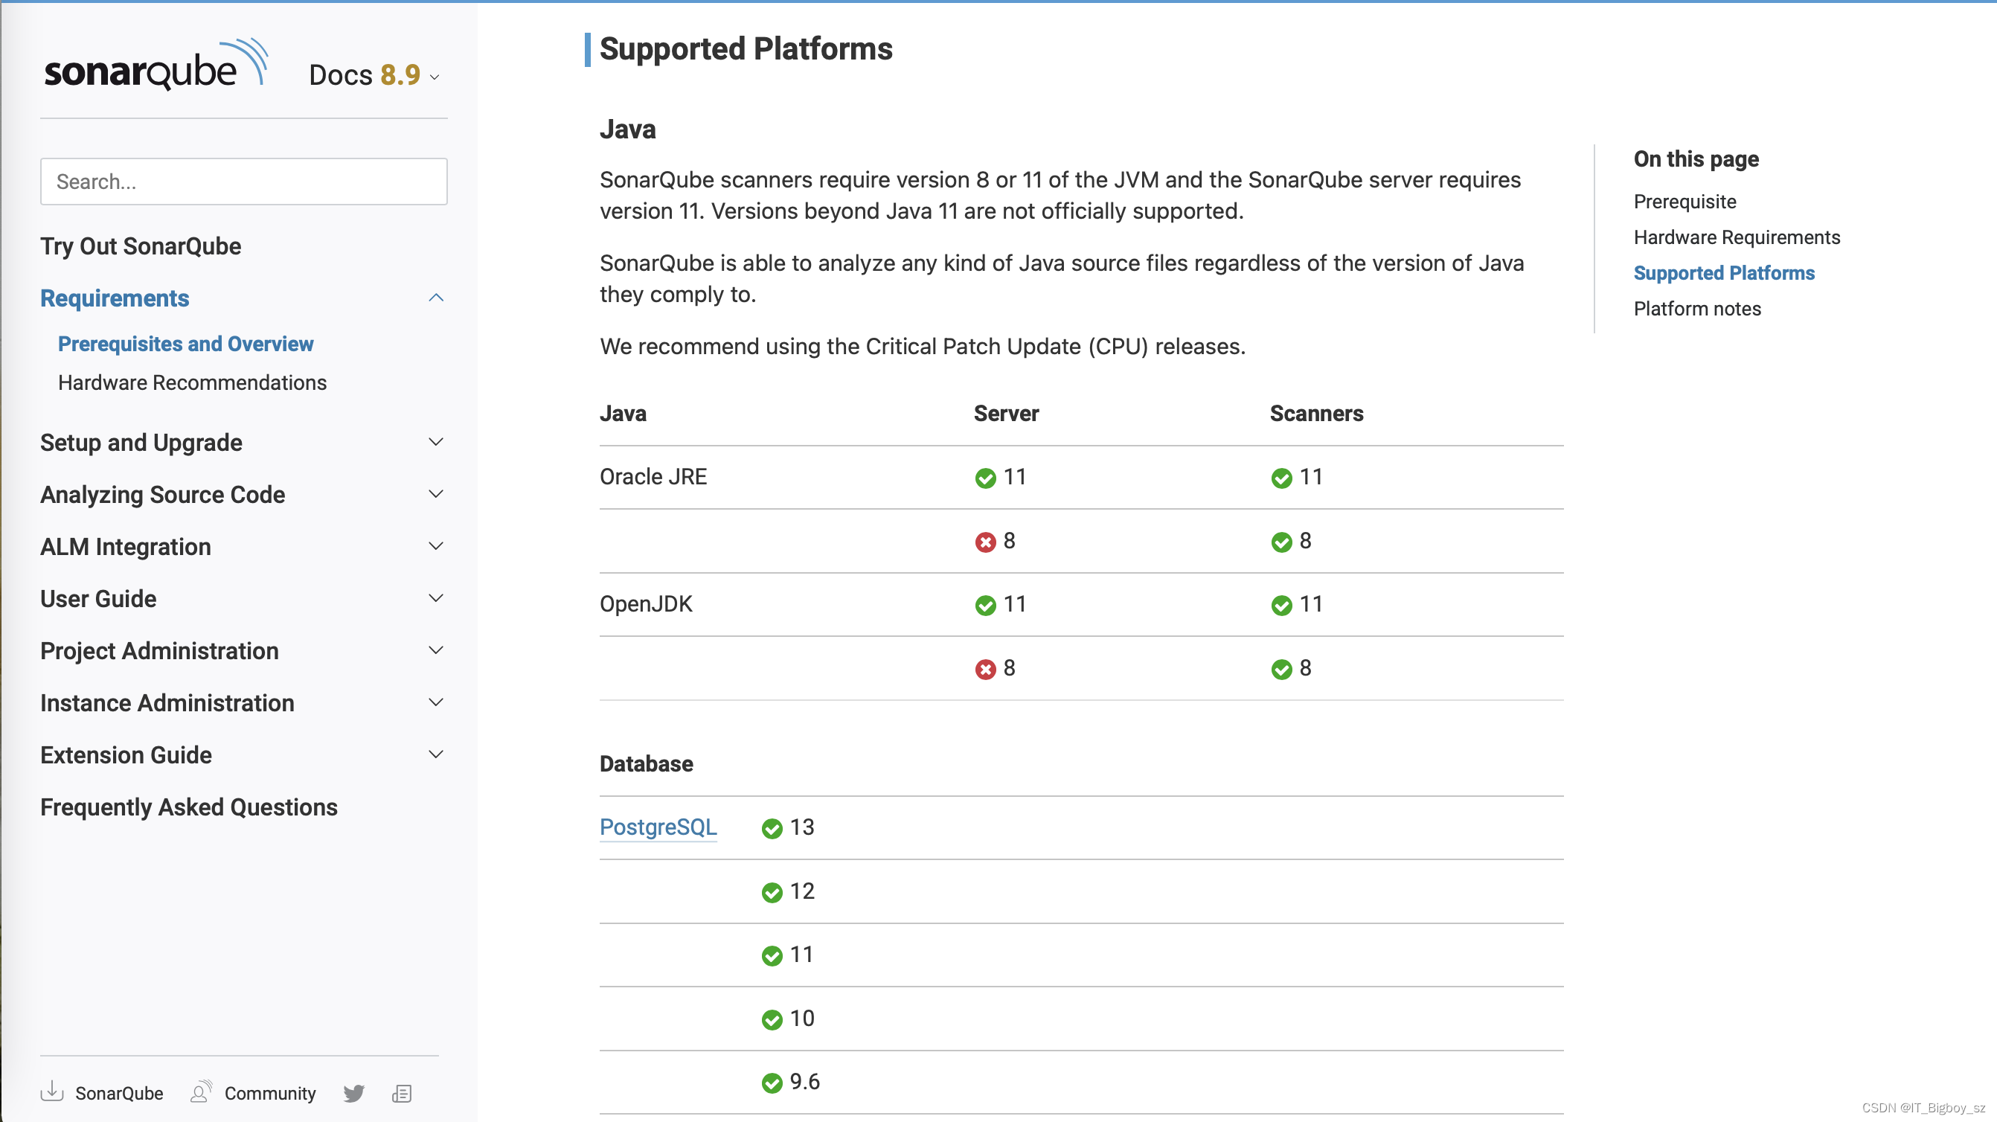Click green check for Oracle JRE Scanners 11
This screenshot has height=1122, width=1997.
[1281, 478]
